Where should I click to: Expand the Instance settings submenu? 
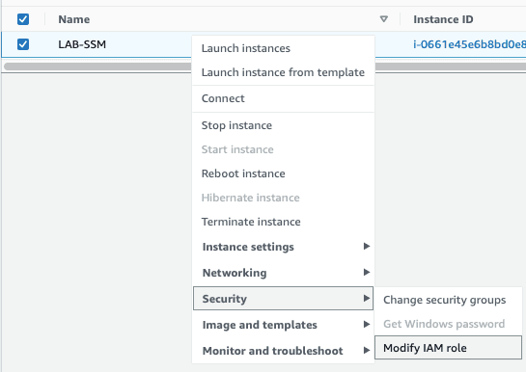pyautogui.click(x=283, y=247)
